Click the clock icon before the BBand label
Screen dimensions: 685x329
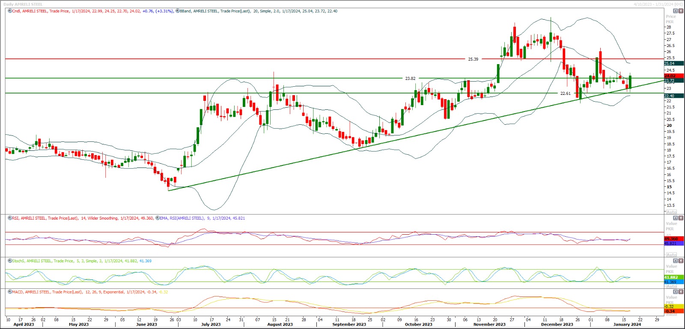click(178, 11)
